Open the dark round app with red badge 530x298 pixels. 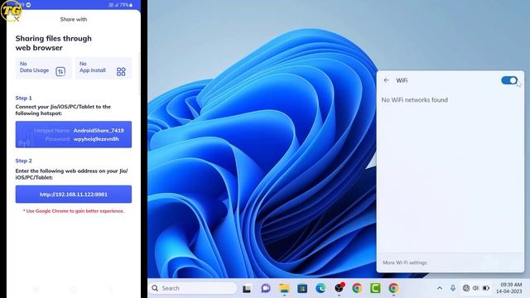pyautogui.click(x=339, y=288)
